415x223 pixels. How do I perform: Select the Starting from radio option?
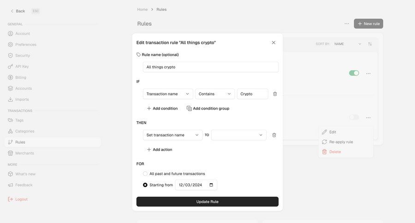tap(145, 185)
